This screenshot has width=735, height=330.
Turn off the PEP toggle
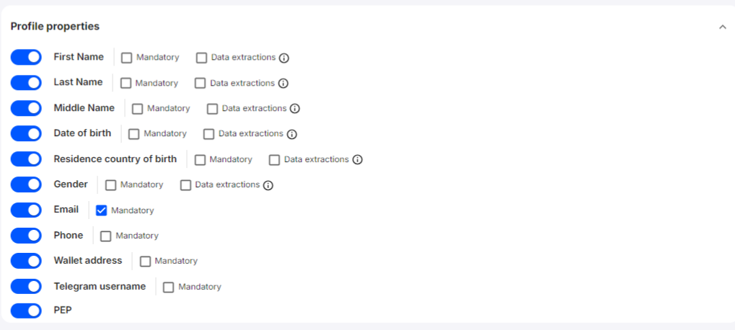pos(26,311)
